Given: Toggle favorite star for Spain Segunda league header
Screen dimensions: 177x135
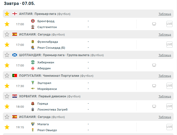Looking at the screenshot, I should pyautogui.click(x=7, y=35).
